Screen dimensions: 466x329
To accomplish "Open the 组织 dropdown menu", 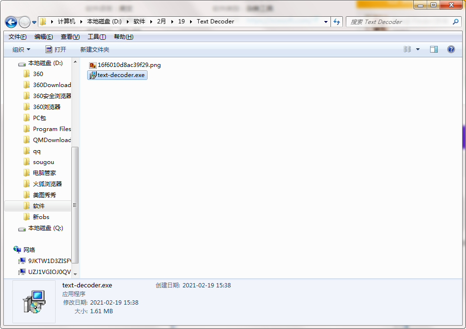I will coord(21,49).
